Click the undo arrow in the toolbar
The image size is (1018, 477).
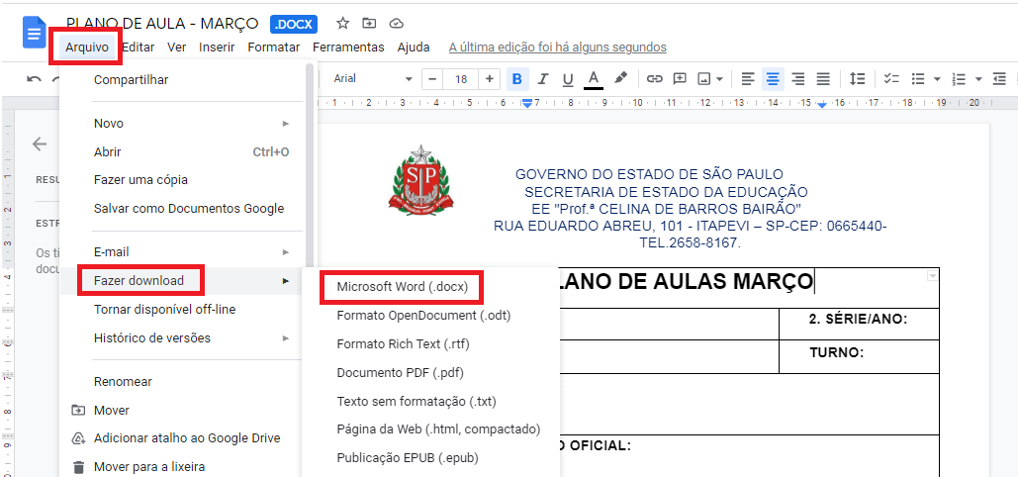pos(34,78)
